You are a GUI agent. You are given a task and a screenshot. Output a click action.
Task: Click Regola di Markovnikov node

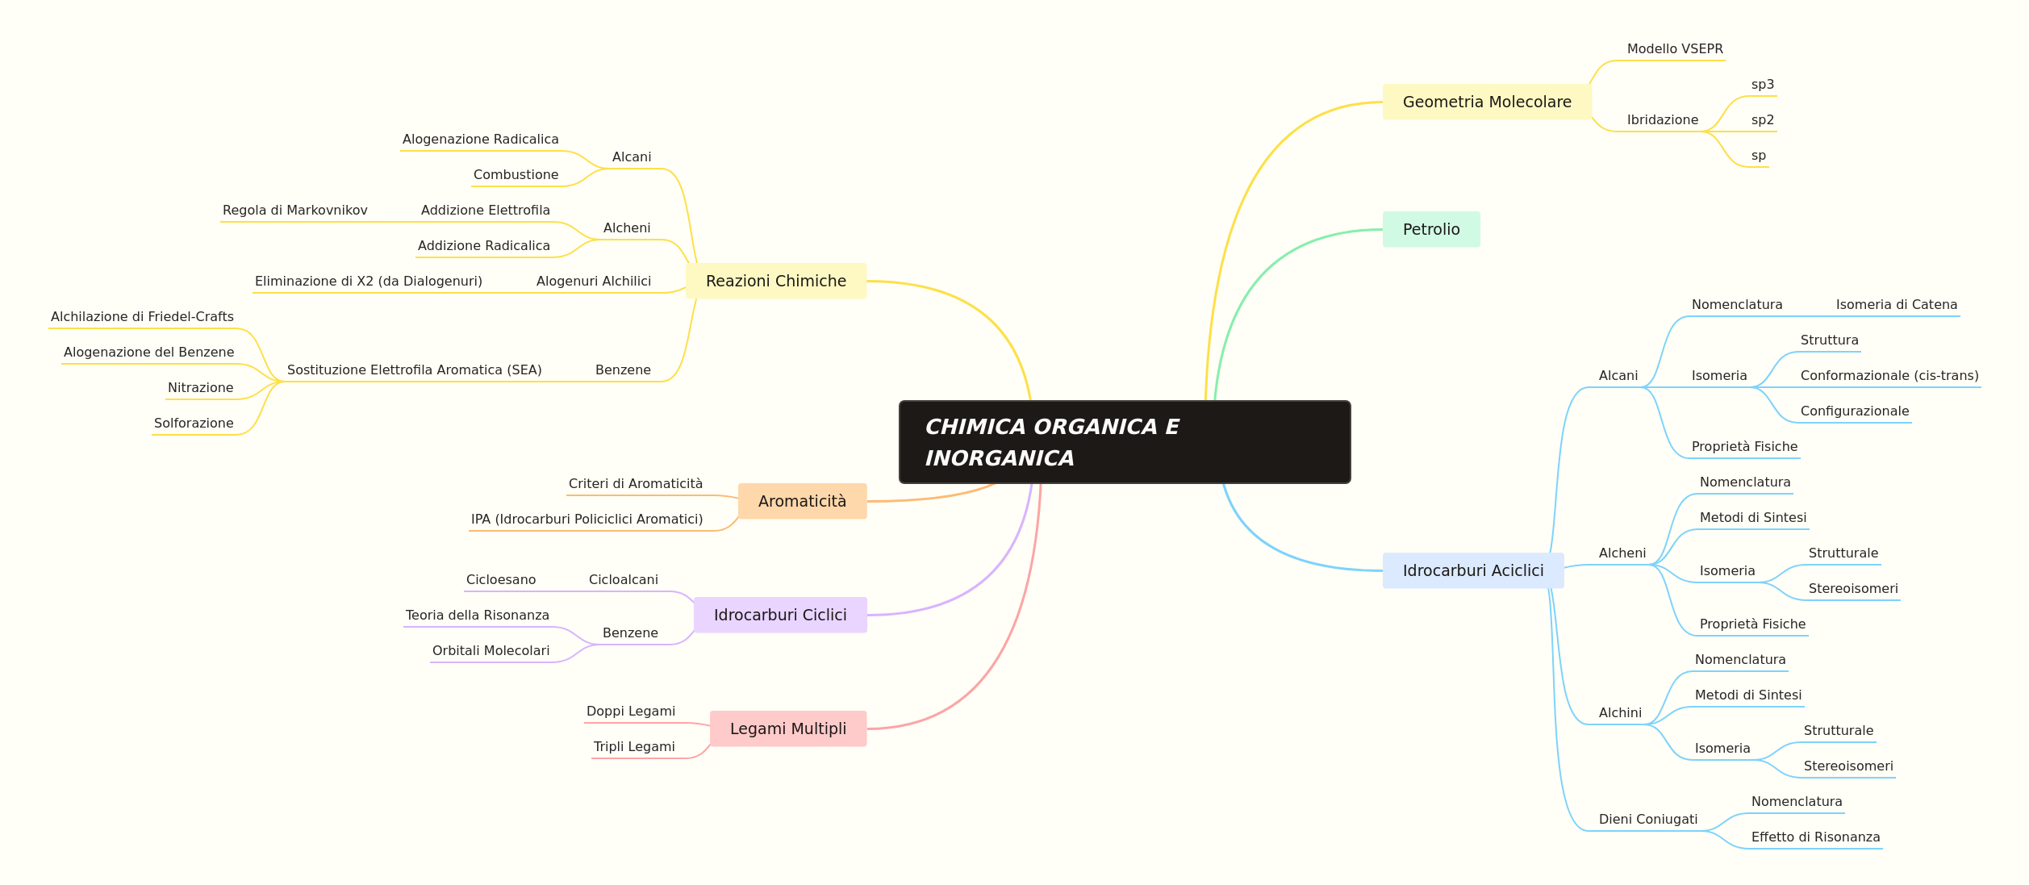[x=295, y=211]
